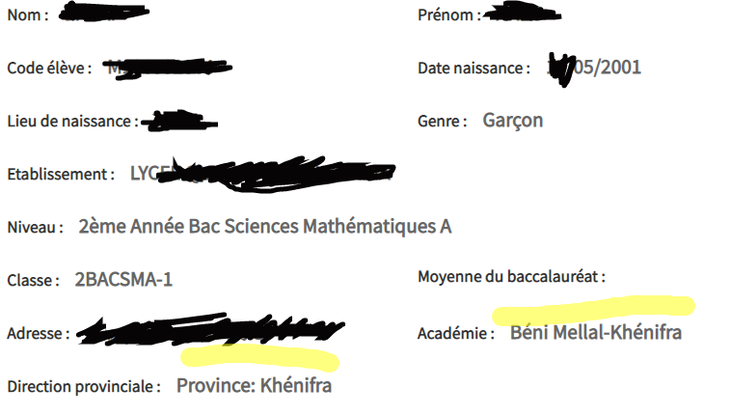This screenshot has height=416, width=731.
Task: Select the "2ème Année Bac Sciences Mathématiques A" text
Action: click(x=265, y=227)
